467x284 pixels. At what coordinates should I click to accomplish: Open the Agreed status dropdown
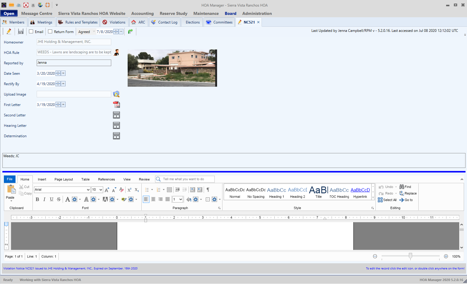(x=94, y=32)
